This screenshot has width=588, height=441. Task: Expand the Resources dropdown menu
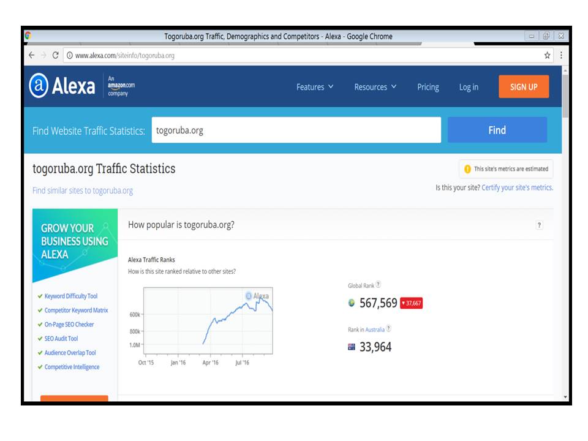point(375,87)
